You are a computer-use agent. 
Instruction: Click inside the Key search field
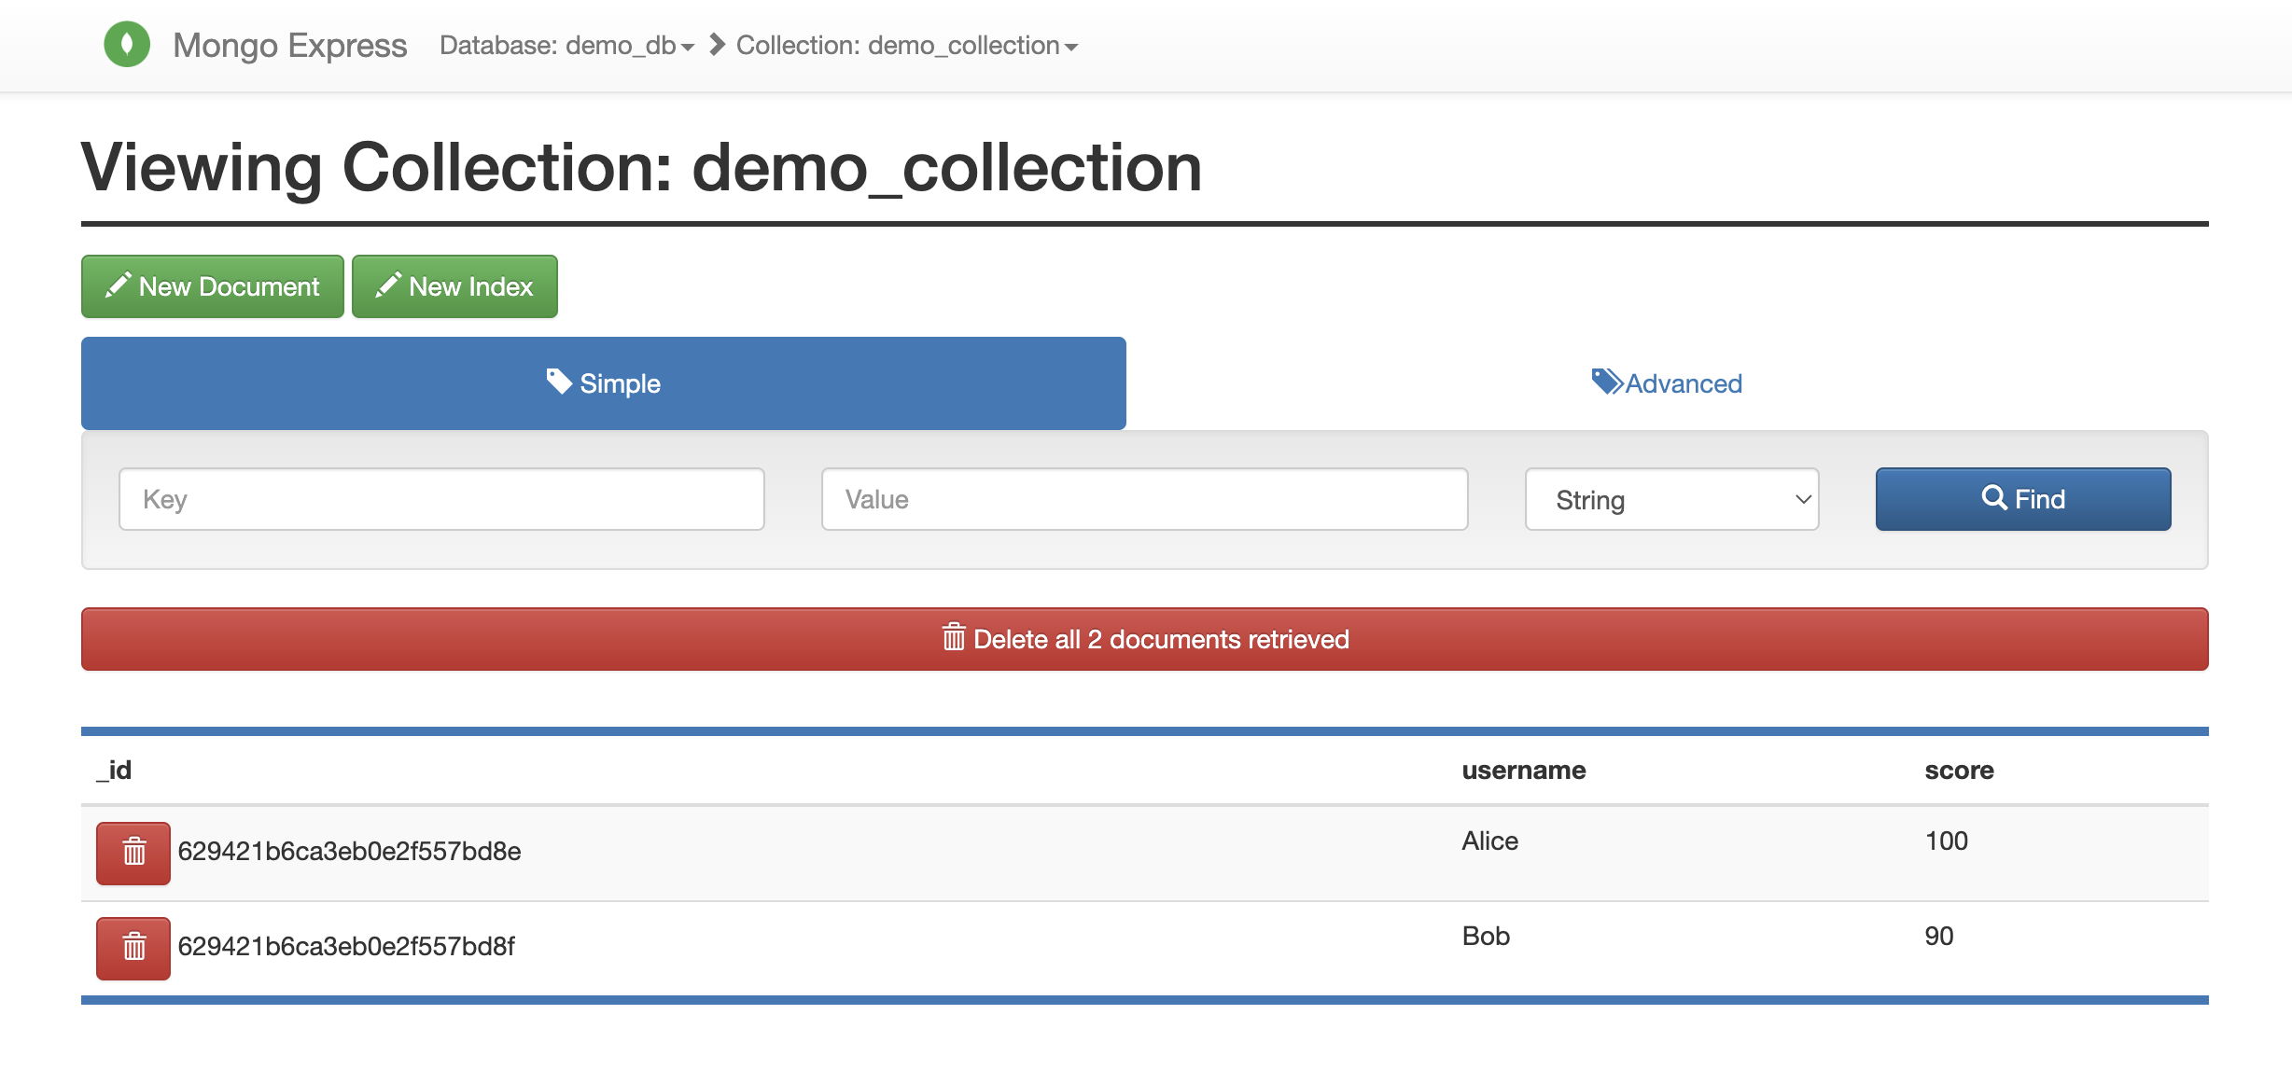[441, 499]
